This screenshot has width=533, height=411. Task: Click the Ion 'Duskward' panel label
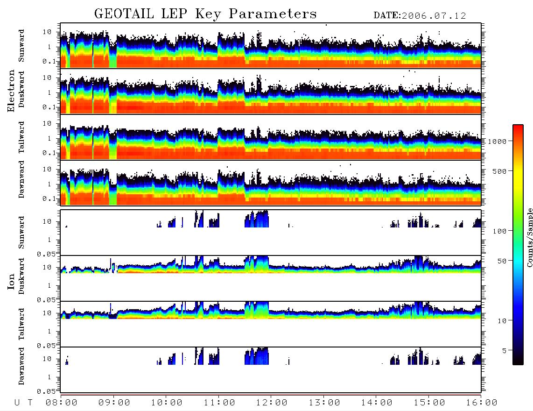tap(21, 276)
